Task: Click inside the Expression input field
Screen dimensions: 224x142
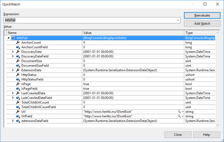Action: [89, 20]
